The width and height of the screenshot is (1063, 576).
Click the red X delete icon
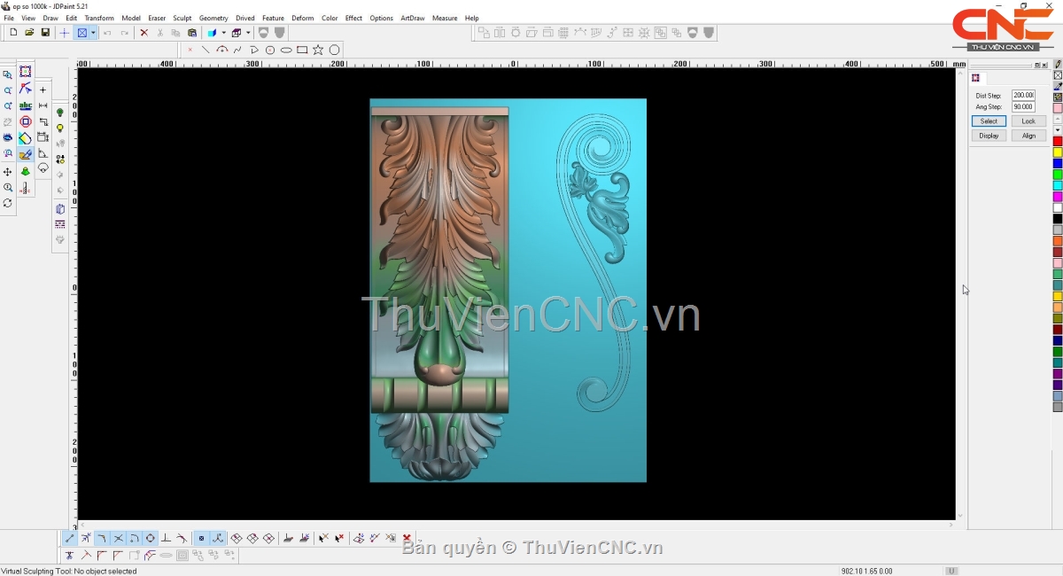click(x=144, y=33)
